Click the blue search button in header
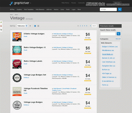 point(120,9)
